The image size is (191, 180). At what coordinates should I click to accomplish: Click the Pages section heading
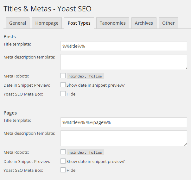pos(10,113)
